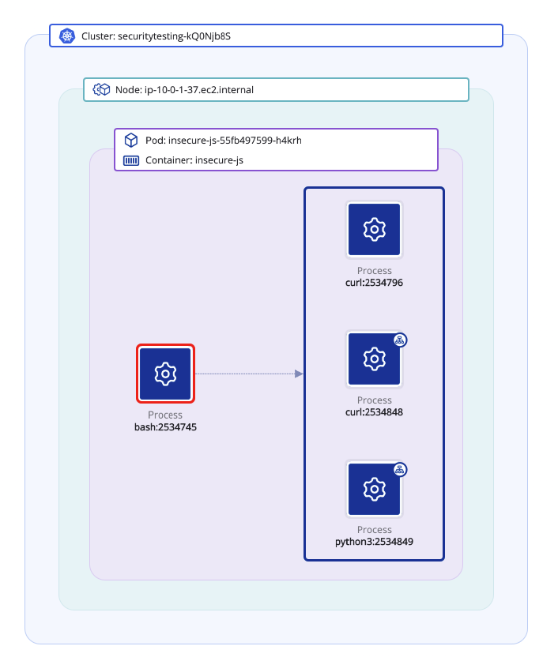
Task: Click the Pod cube icon
Action: click(131, 141)
